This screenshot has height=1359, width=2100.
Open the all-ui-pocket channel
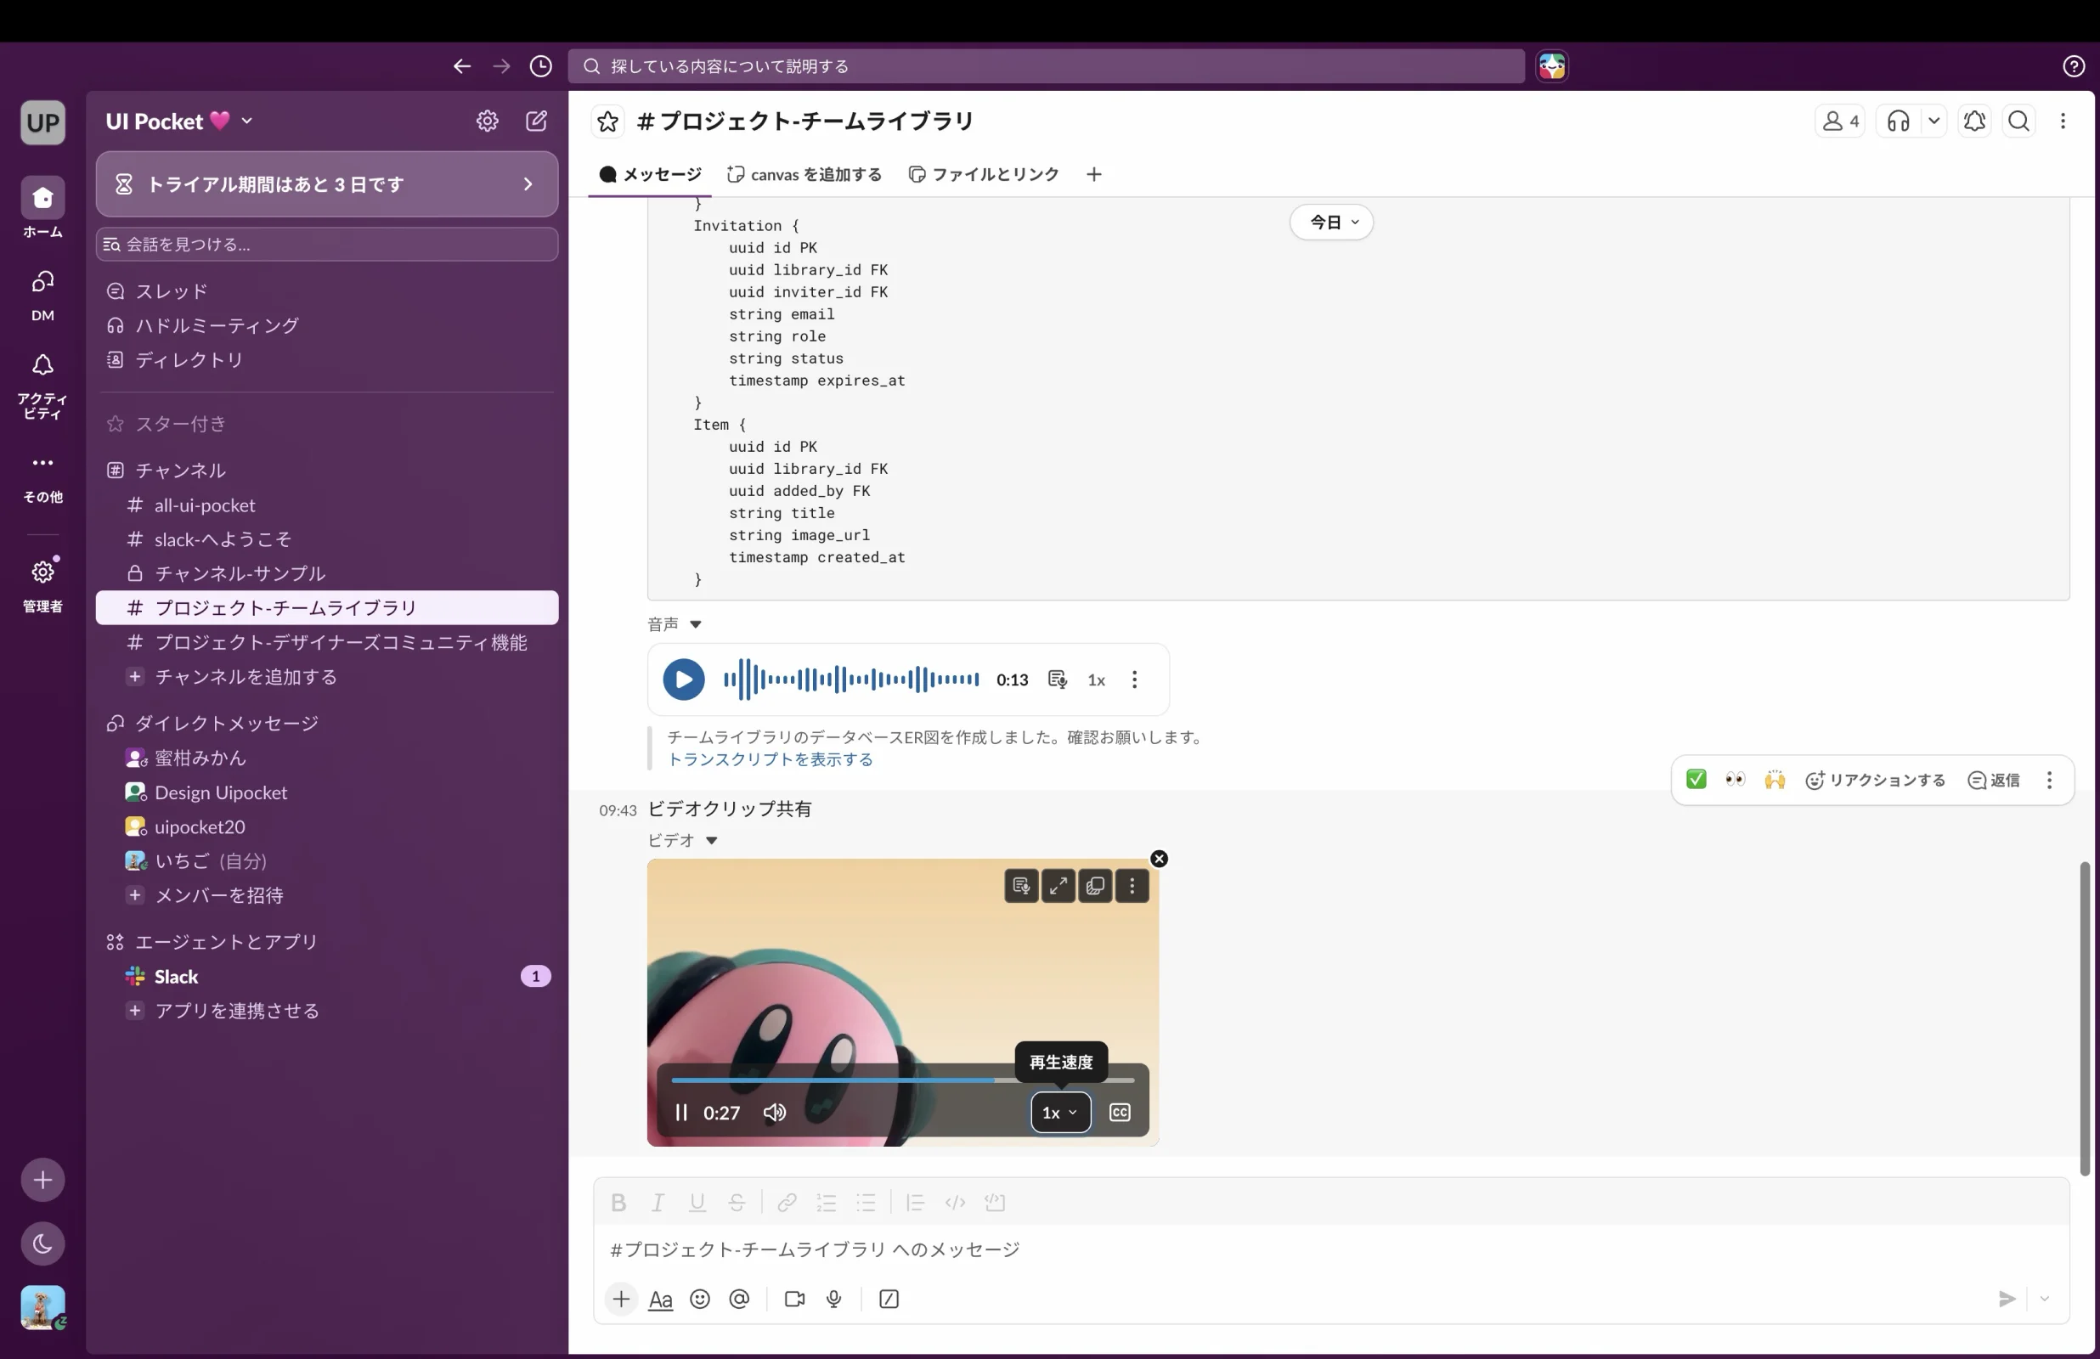coord(326,505)
